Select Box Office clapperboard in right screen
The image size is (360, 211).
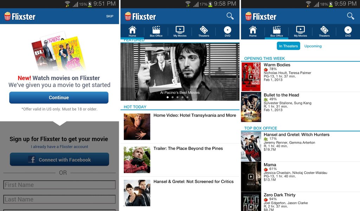(277, 30)
